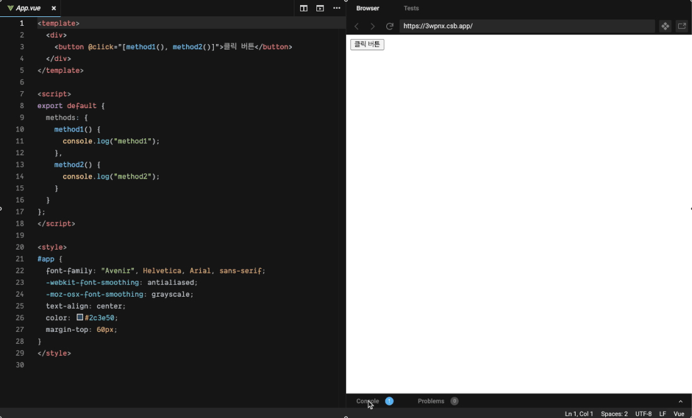
Task: Refresh the preview browser
Action: pyautogui.click(x=389, y=26)
